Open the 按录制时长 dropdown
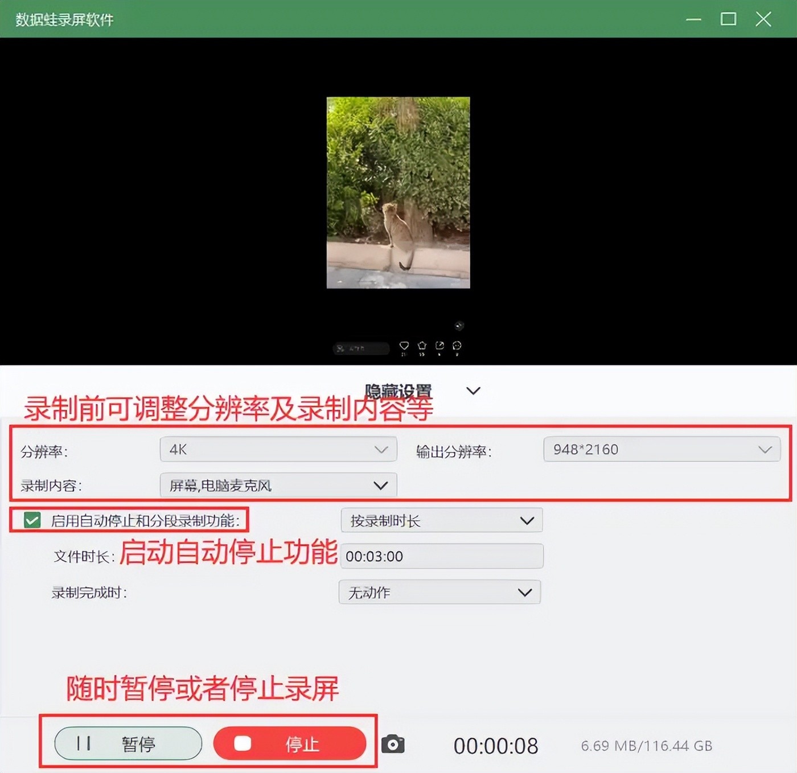Viewport: 797px width, 773px height. click(441, 521)
